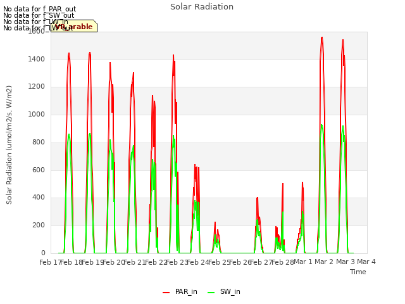Click the 1400 y-axis tick label

(x=37, y=59)
